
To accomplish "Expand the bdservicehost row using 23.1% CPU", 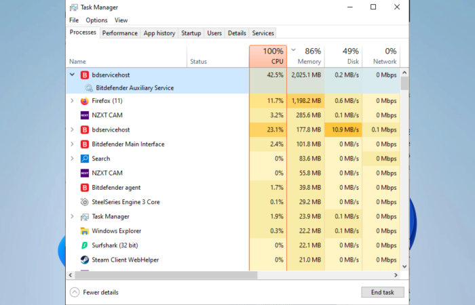I will (72, 129).
